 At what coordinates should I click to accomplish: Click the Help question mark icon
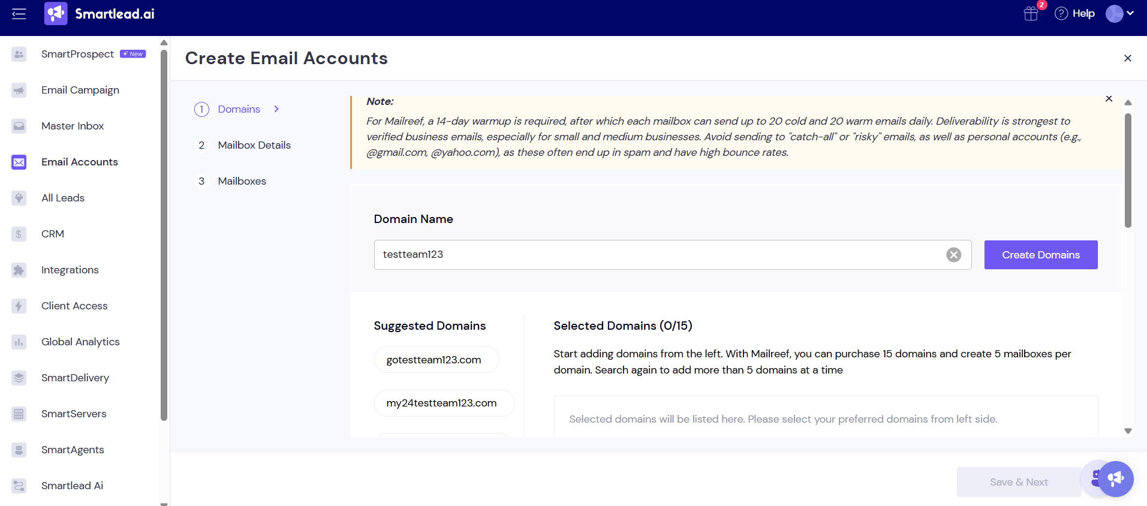1061,13
